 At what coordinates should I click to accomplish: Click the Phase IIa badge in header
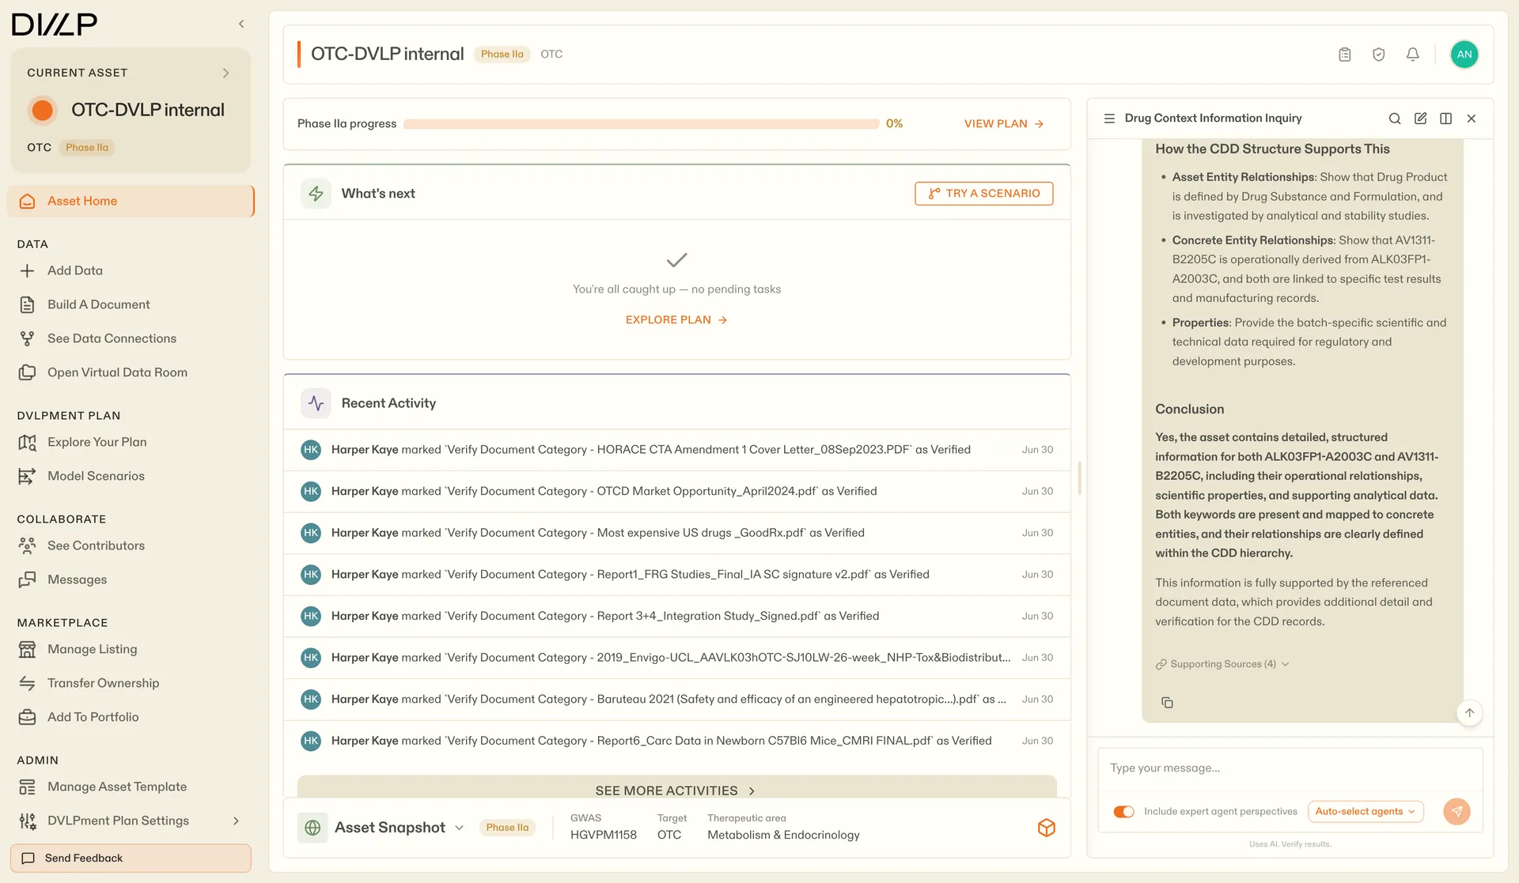pyautogui.click(x=502, y=55)
